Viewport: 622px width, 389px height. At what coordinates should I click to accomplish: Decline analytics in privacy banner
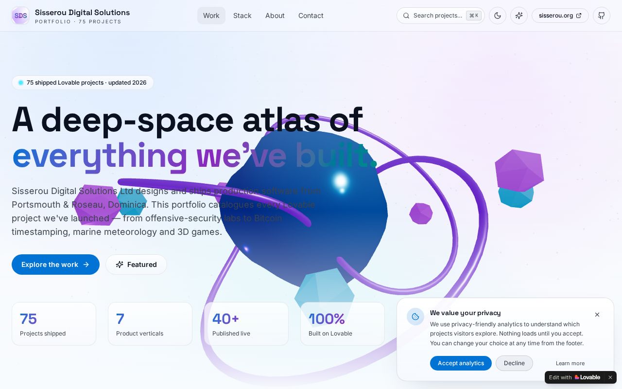514,363
